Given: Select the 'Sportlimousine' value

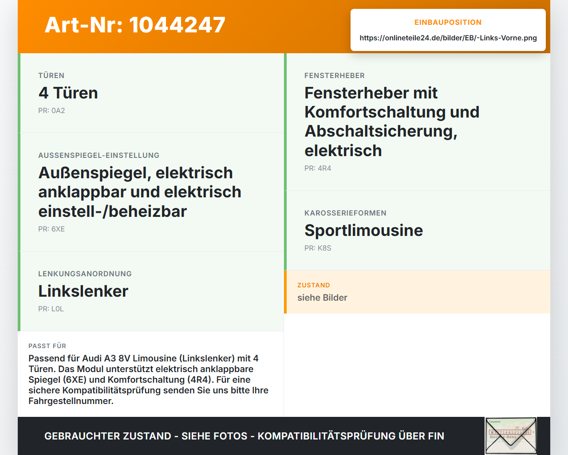Looking at the screenshot, I should 363,230.
